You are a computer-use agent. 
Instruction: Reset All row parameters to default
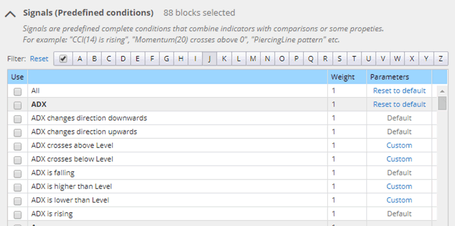click(399, 91)
